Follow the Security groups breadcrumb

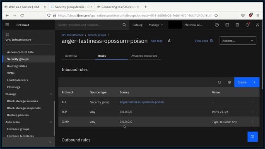click(97, 35)
